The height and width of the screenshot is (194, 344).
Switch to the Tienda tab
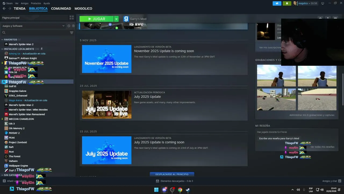[x=20, y=9]
